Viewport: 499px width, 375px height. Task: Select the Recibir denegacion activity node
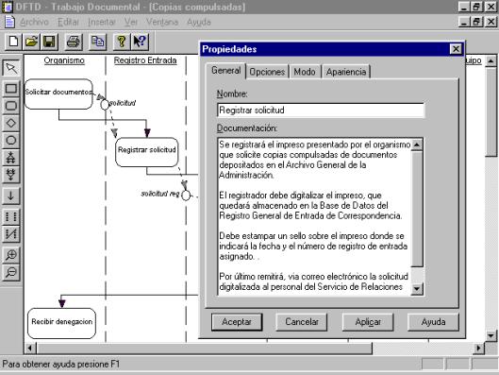[61, 323]
